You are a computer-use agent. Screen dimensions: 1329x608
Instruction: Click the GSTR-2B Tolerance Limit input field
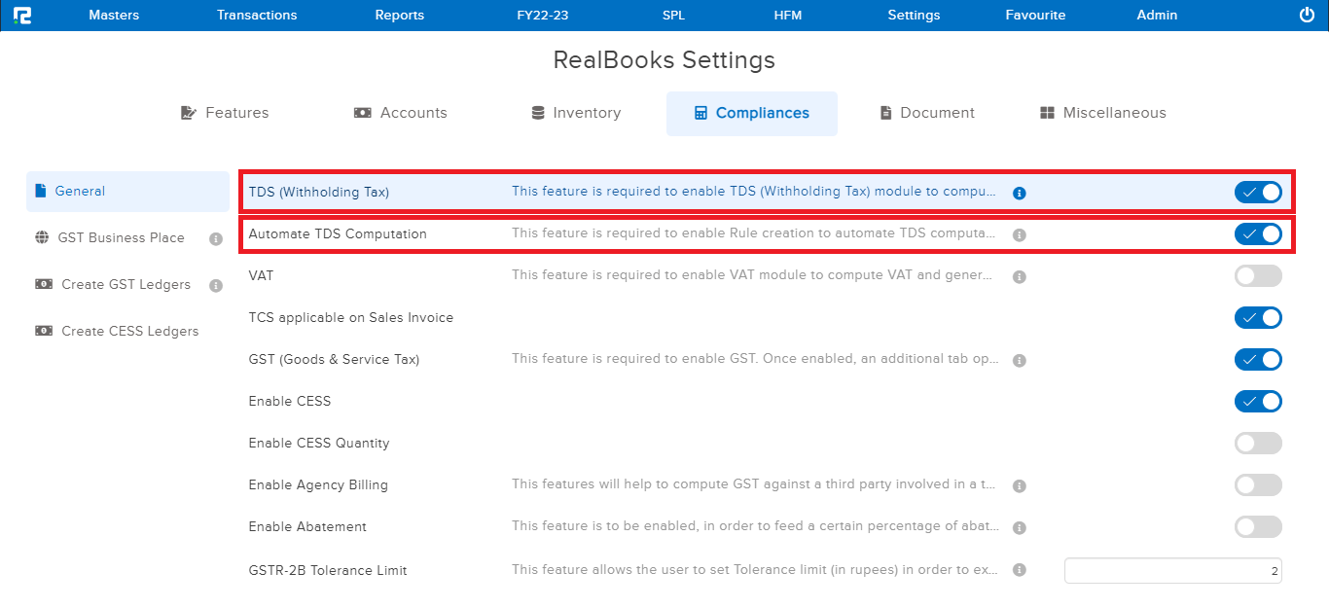pyautogui.click(x=1172, y=570)
